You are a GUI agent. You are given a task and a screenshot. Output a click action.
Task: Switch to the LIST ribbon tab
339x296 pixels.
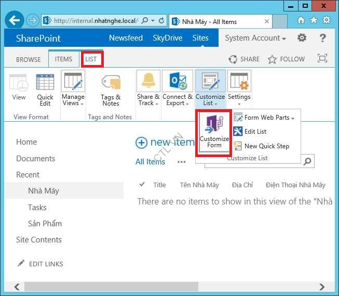[x=91, y=59]
